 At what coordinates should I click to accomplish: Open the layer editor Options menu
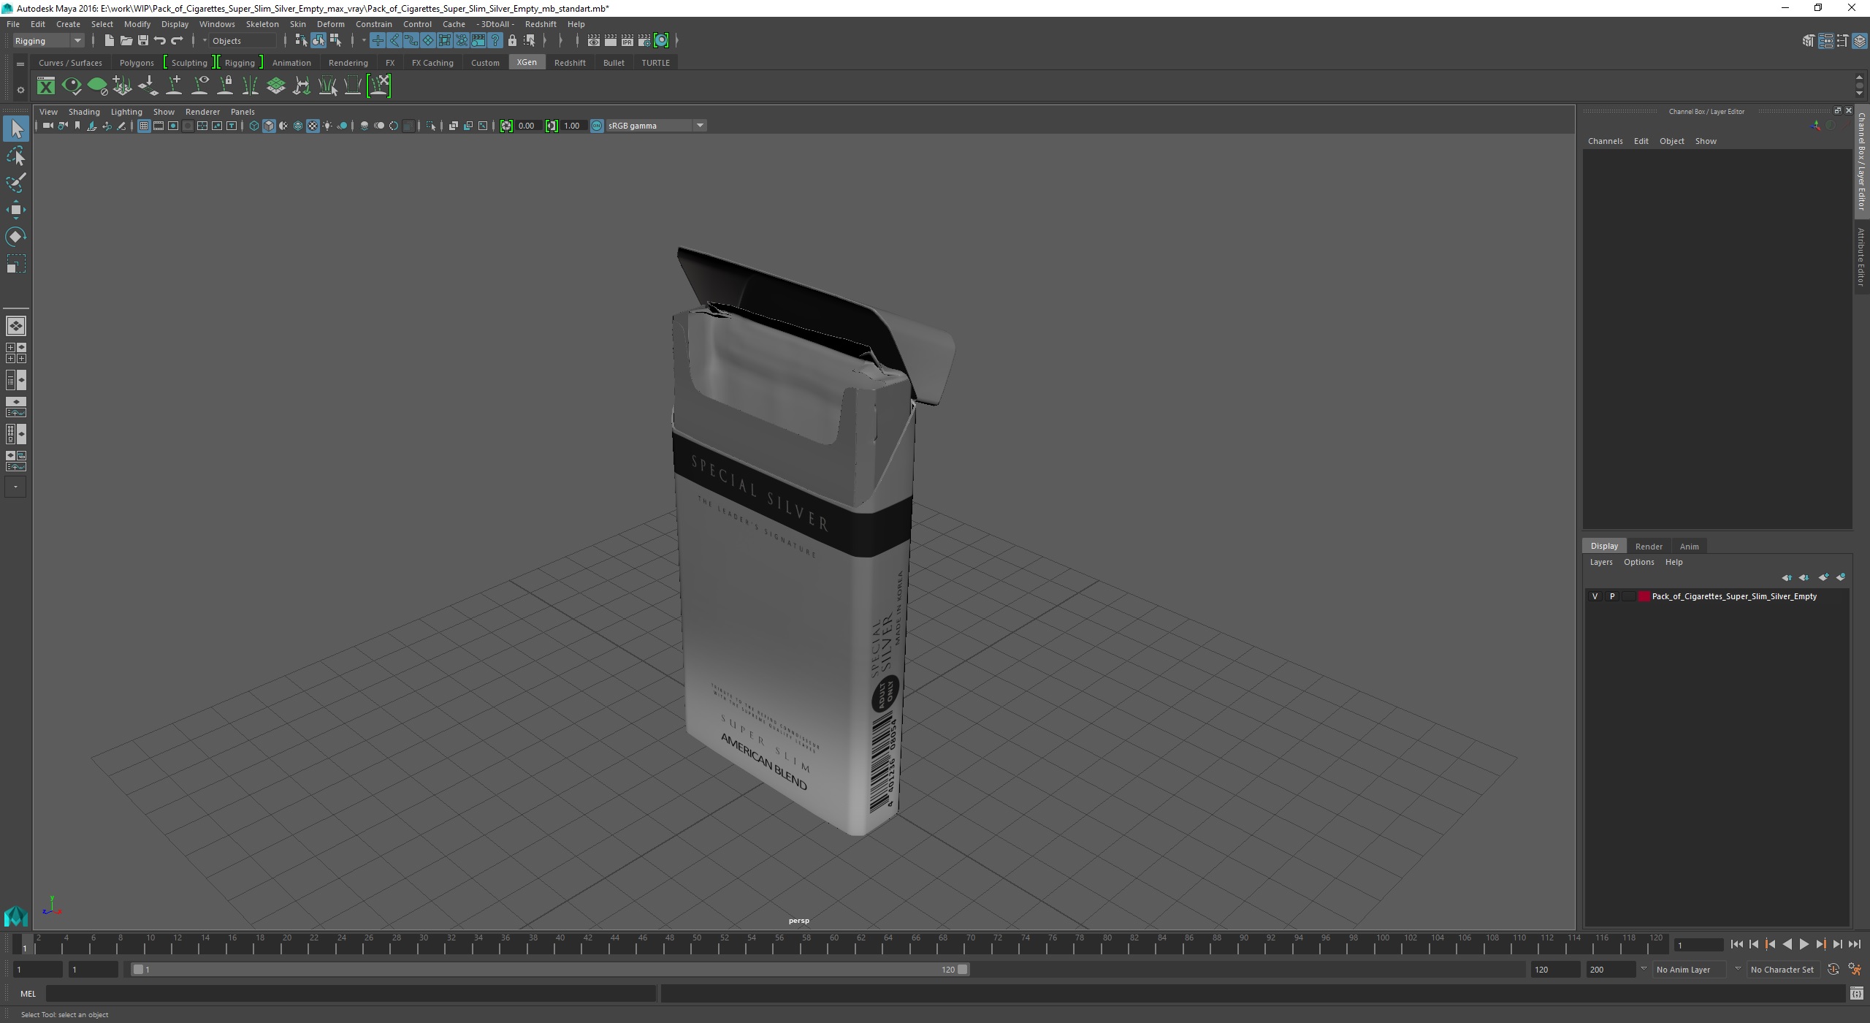pyautogui.click(x=1638, y=562)
